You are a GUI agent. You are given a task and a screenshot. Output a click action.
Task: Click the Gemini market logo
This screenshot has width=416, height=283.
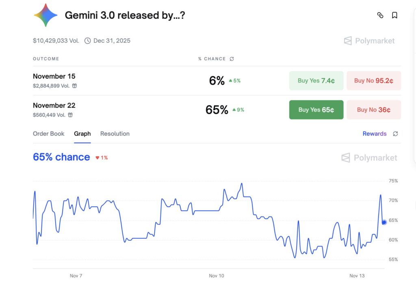point(45,15)
